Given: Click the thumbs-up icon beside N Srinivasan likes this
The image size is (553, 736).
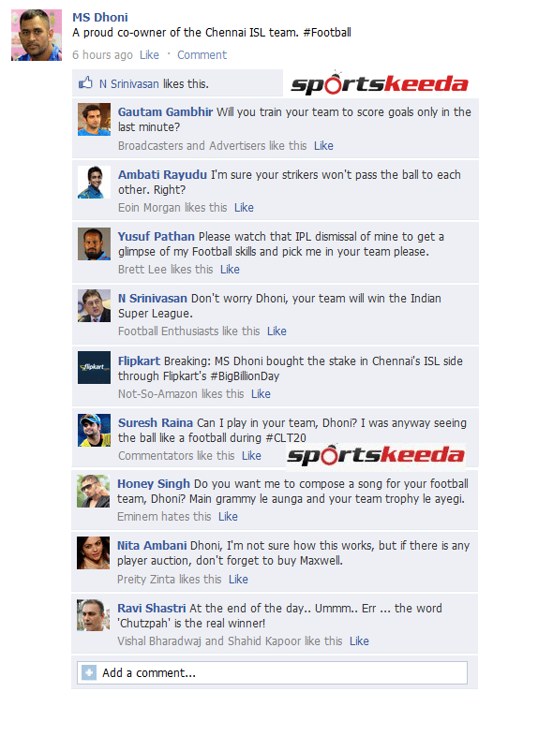Looking at the screenshot, I should click(x=85, y=83).
